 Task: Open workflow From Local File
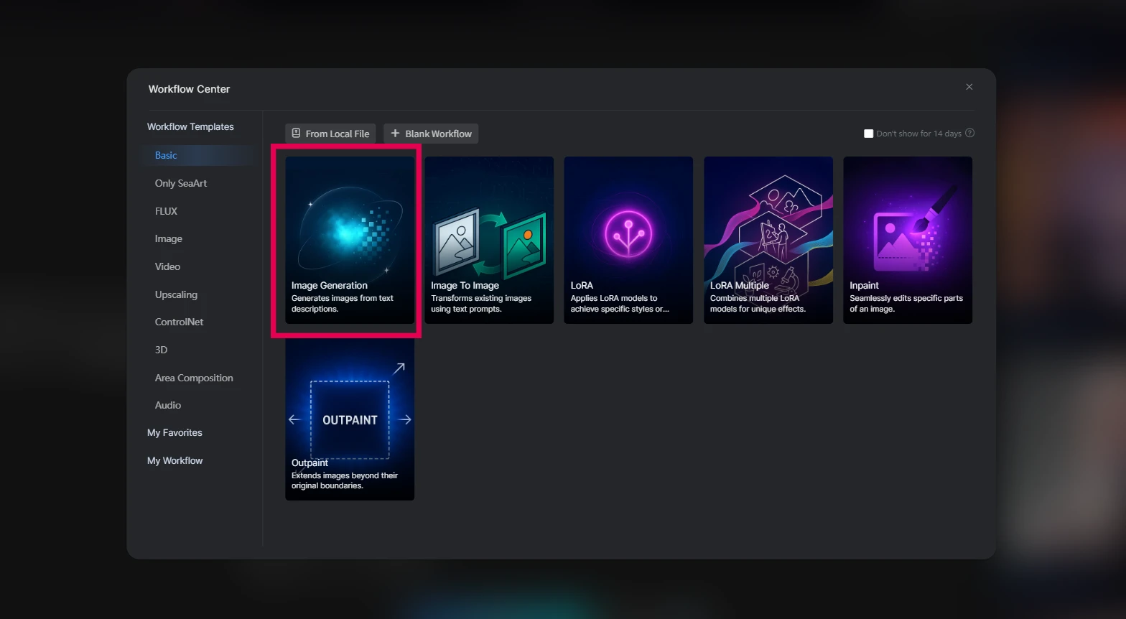pyautogui.click(x=330, y=134)
